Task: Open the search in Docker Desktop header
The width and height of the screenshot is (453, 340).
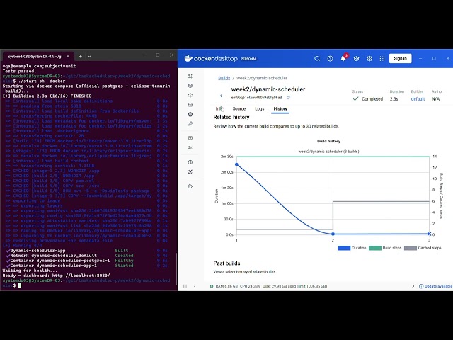Action: [317, 58]
